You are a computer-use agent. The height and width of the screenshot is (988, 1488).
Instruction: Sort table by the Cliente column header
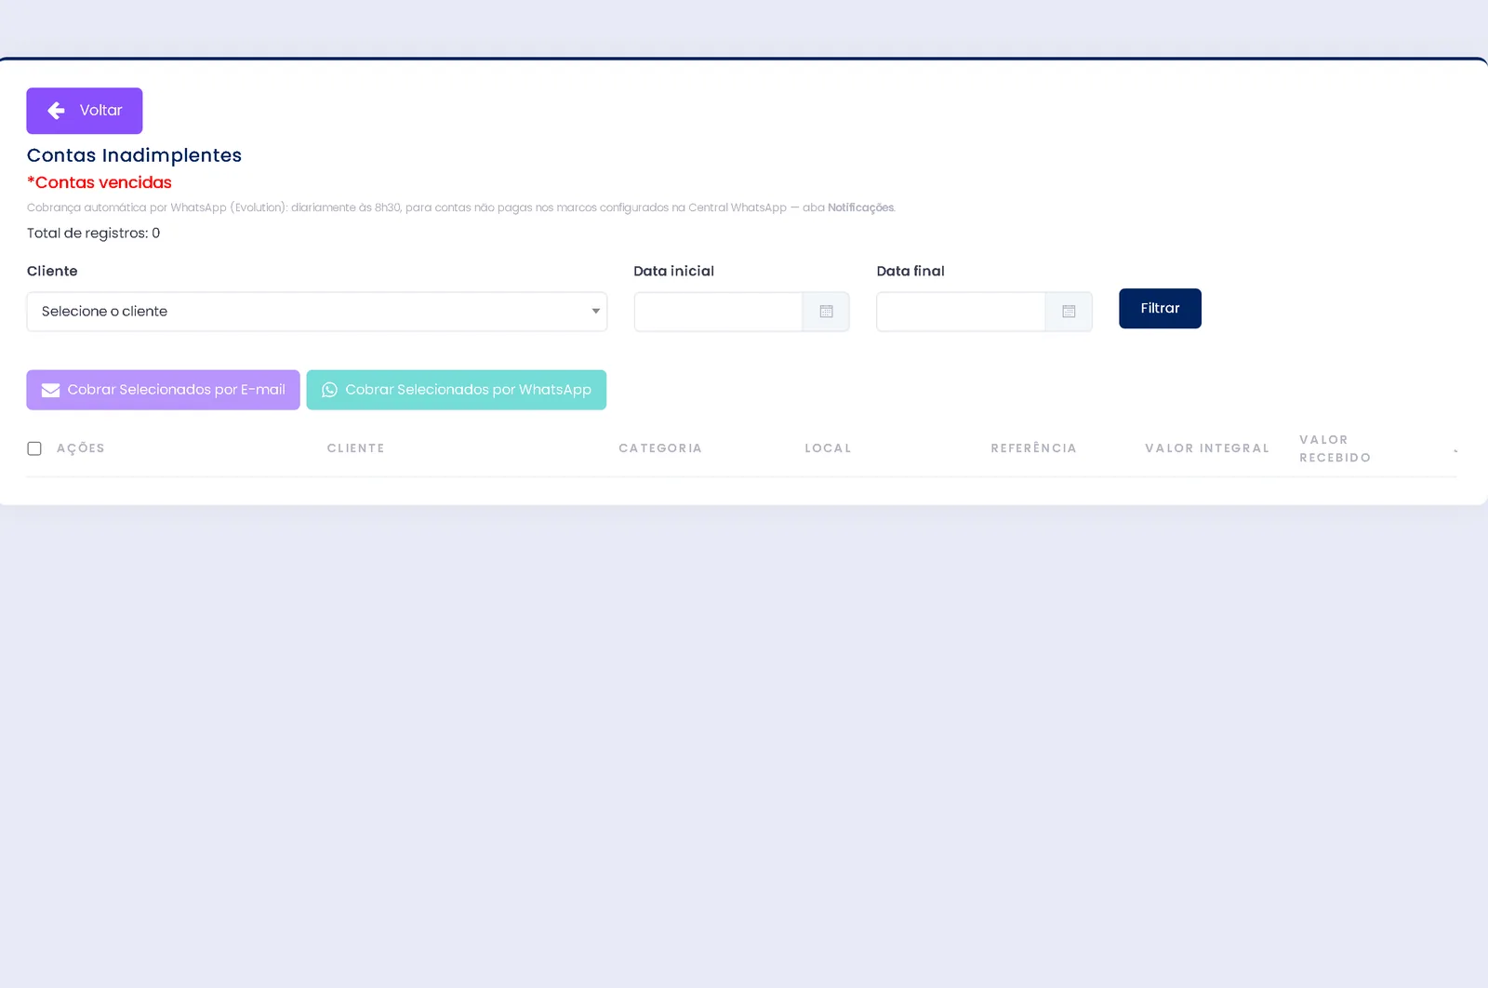[x=356, y=448]
